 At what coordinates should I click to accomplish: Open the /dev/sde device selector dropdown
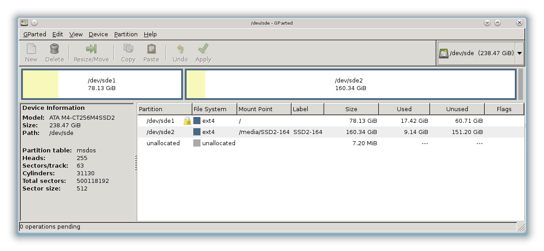click(519, 53)
